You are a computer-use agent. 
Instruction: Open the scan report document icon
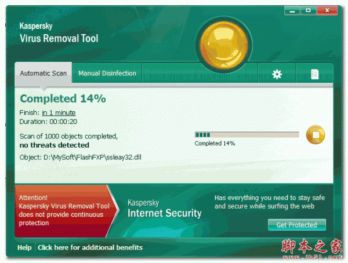(314, 74)
